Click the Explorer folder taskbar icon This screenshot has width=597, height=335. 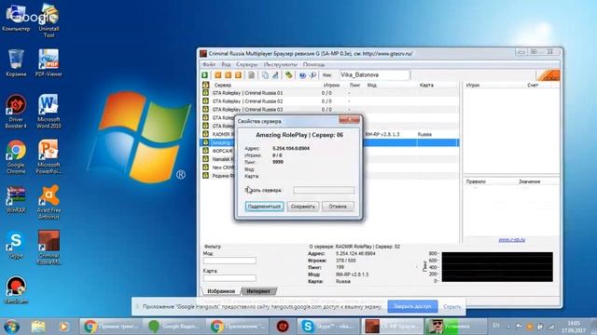coord(38,327)
